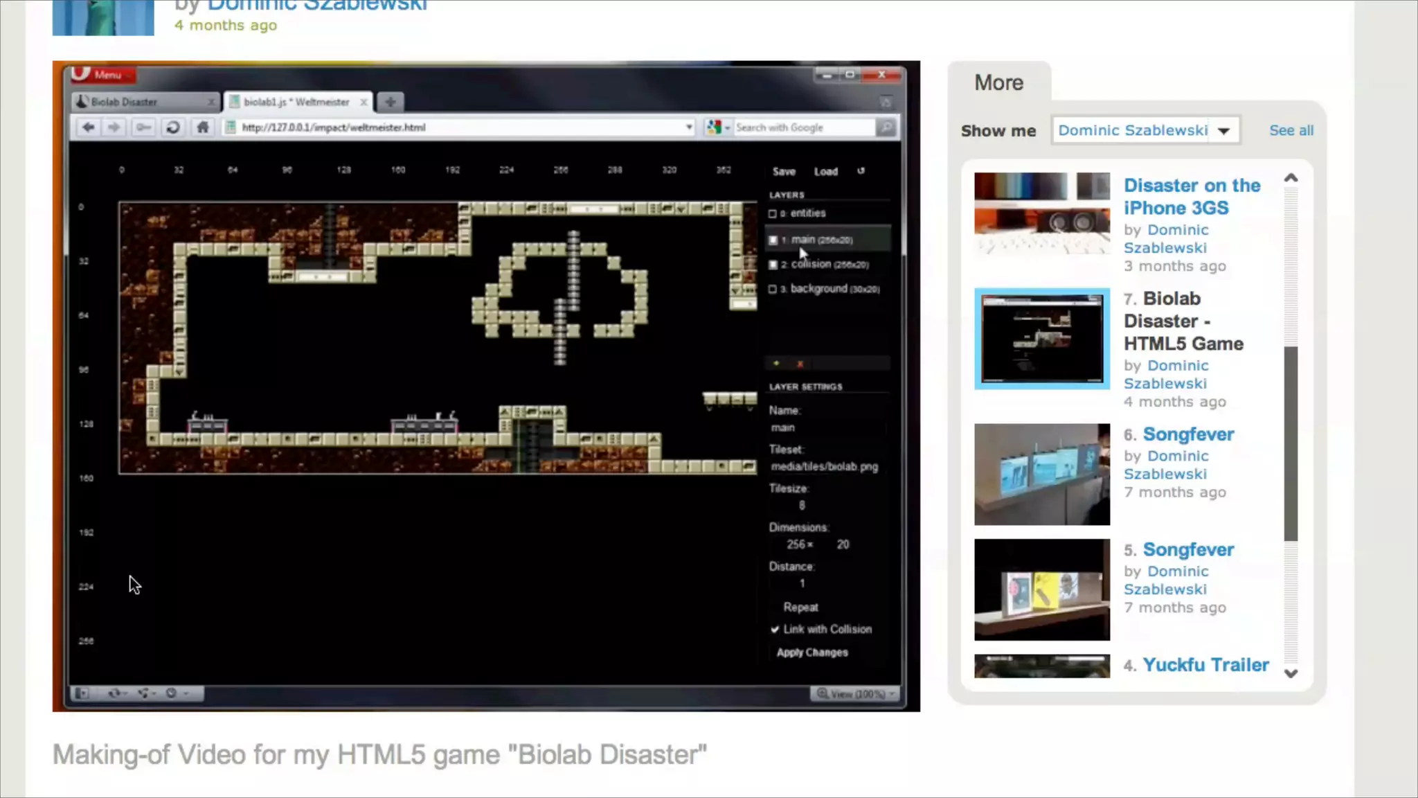Open the Show me Dominic Szablewski dropdown
Image resolution: width=1418 pixels, height=798 pixels.
pyautogui.click(x=1223, y=131)
